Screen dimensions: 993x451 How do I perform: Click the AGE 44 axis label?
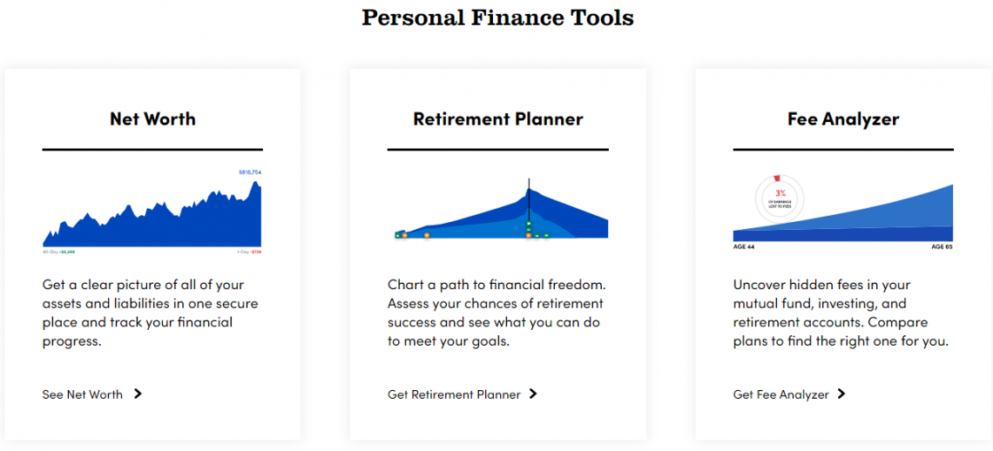(x=744, y=246)
